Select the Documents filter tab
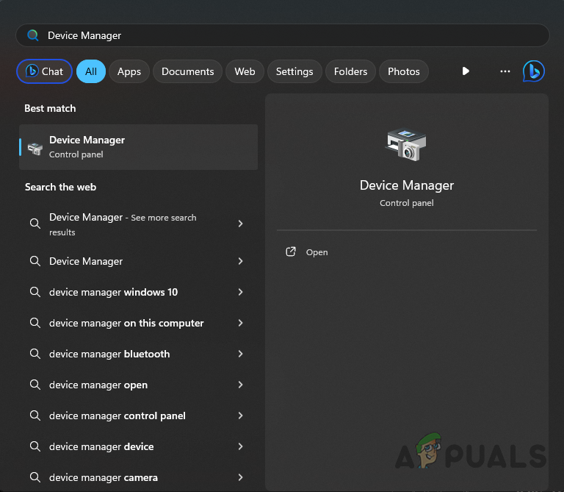Viewport: 564px width, 492px height. (188, 71)
